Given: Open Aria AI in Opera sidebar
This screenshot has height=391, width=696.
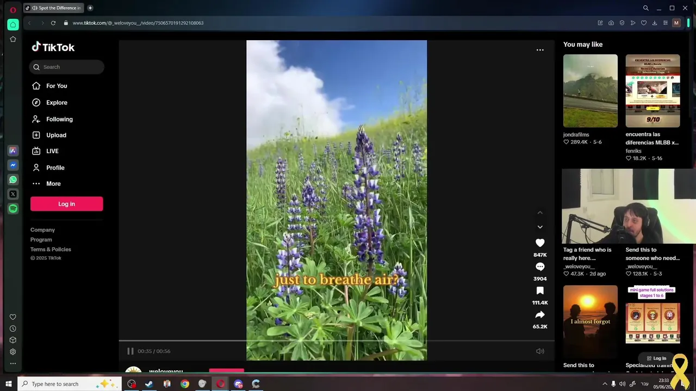Looking at the screenshot, I should pos(13,150).
